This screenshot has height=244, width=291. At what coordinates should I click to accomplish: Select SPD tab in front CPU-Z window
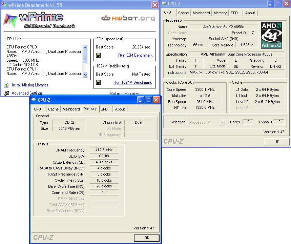(105, 109)
